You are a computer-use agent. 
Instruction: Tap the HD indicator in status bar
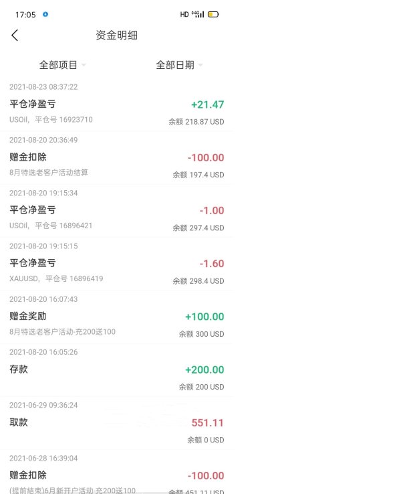184,15
